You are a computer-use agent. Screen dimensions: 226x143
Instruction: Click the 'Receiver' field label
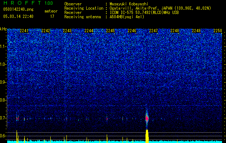click(x=73, y=13)
